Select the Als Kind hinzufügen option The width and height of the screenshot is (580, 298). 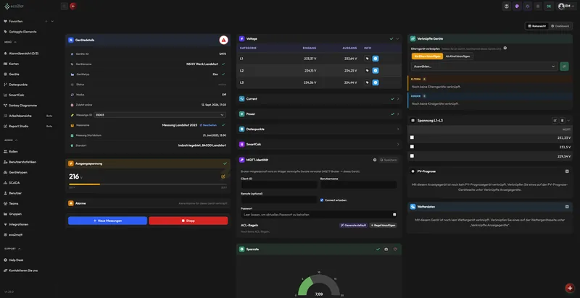(x=458, y=56)
